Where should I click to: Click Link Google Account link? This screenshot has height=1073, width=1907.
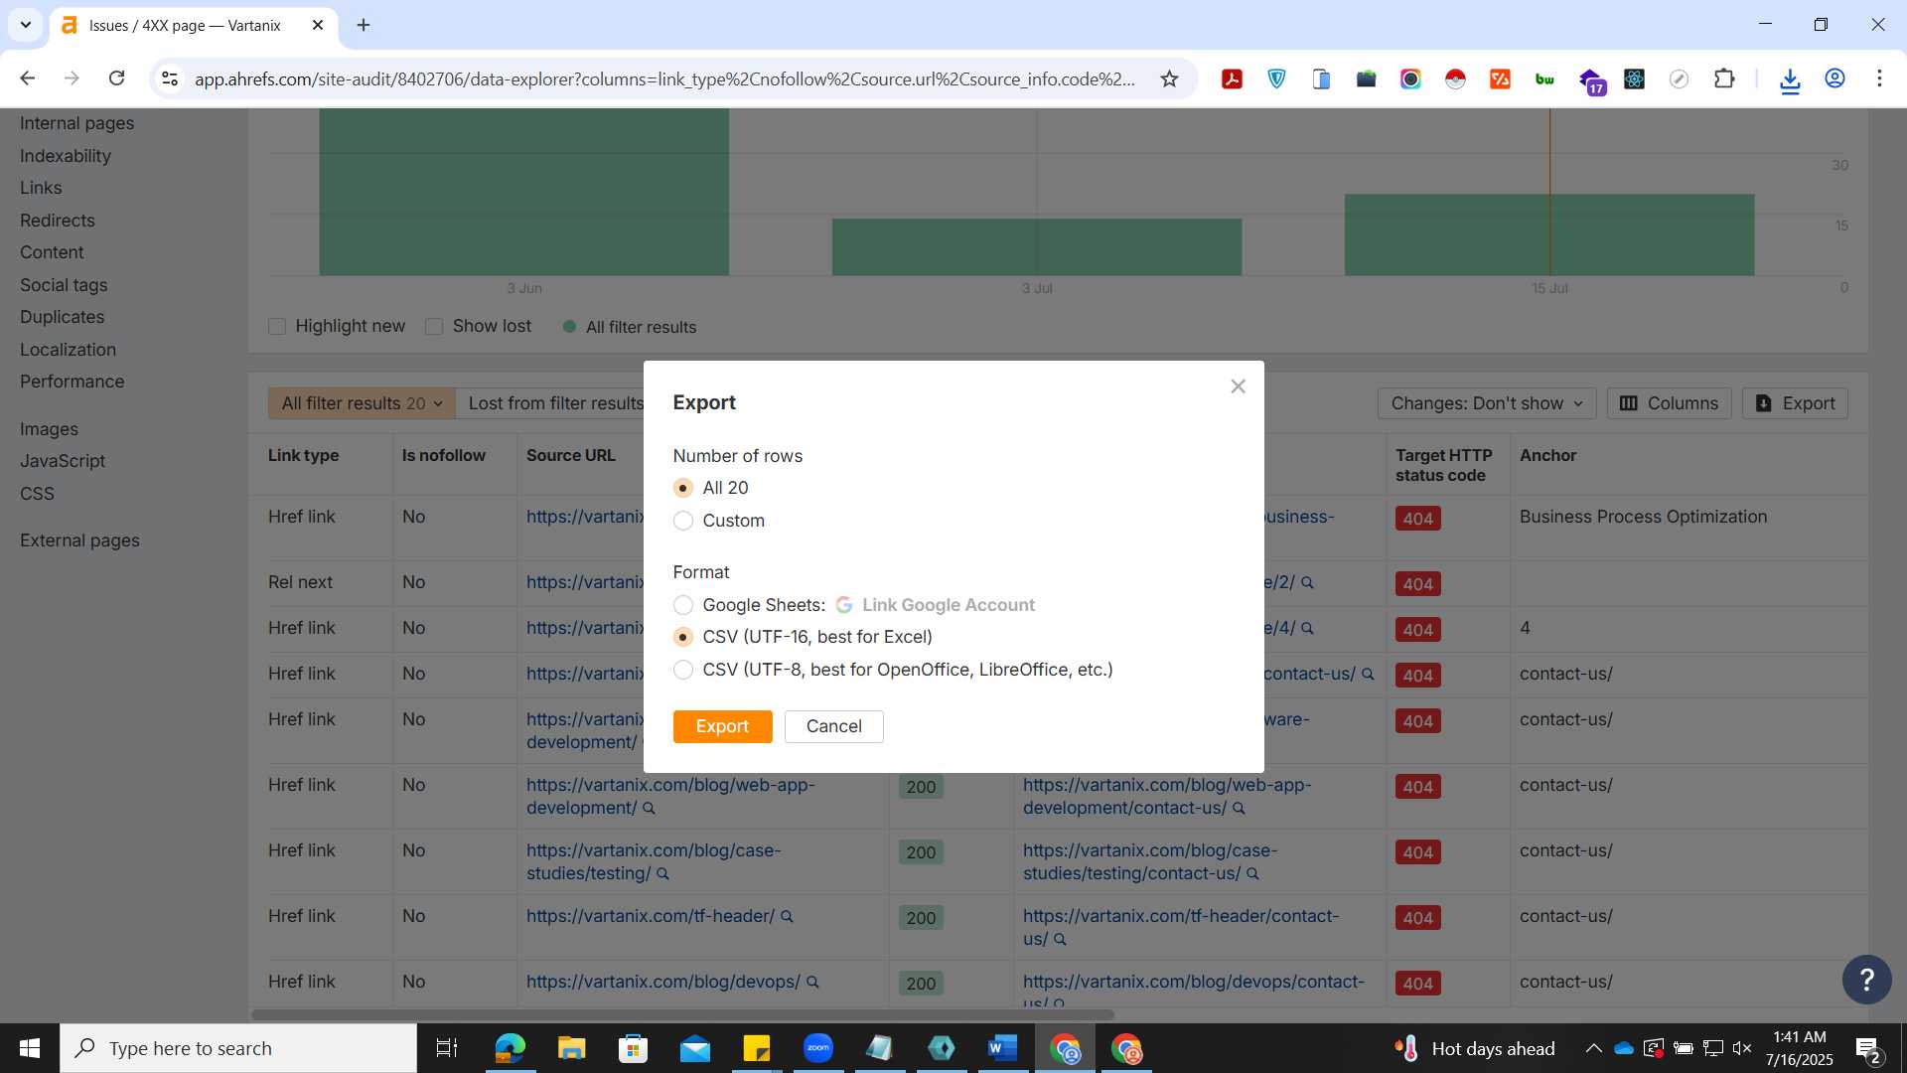pyautogui.click(x=948, y=605)
